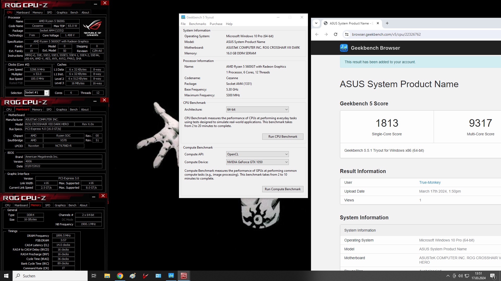501x281 pixels.
Task: Click the browser back arrow
Action: [x=317, y=34]
